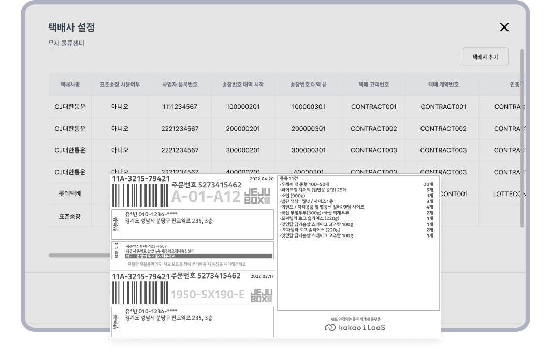Click the 표준송장 사용여부 column header
This screenshot has height=361, width=551.
click(x=120, y=85)
